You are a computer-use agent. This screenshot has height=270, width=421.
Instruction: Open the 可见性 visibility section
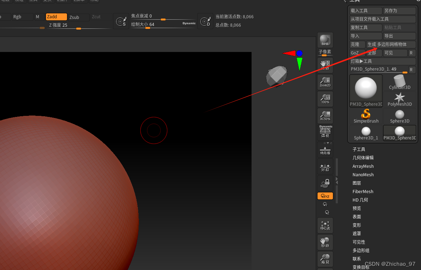click(359, 242)
